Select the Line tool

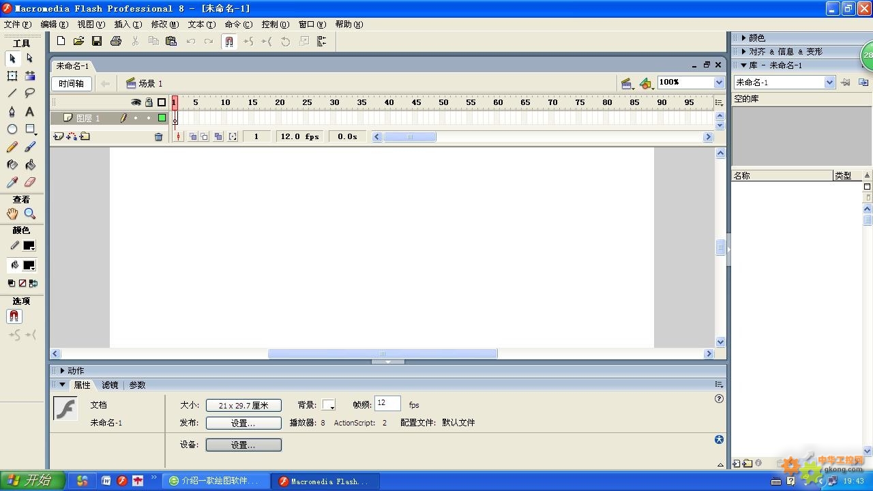tap(12, 93)
